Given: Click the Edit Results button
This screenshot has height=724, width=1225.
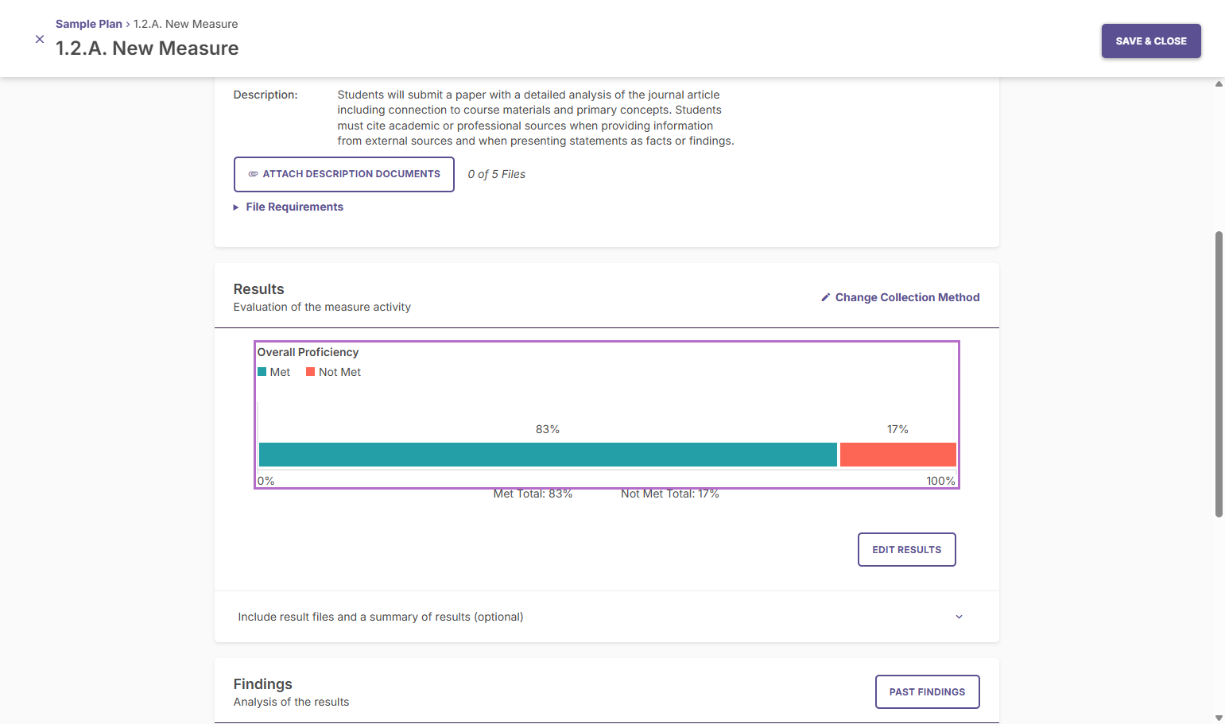Looking at the screenshot, I should pos(907,550).
